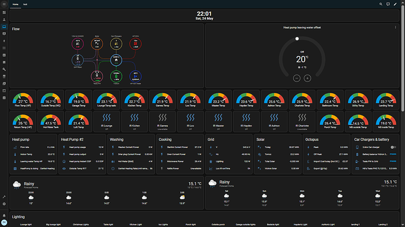
Task: Open the Energy lightning sidebar icon
Action: pyautogui.click(x=4, y=41)
